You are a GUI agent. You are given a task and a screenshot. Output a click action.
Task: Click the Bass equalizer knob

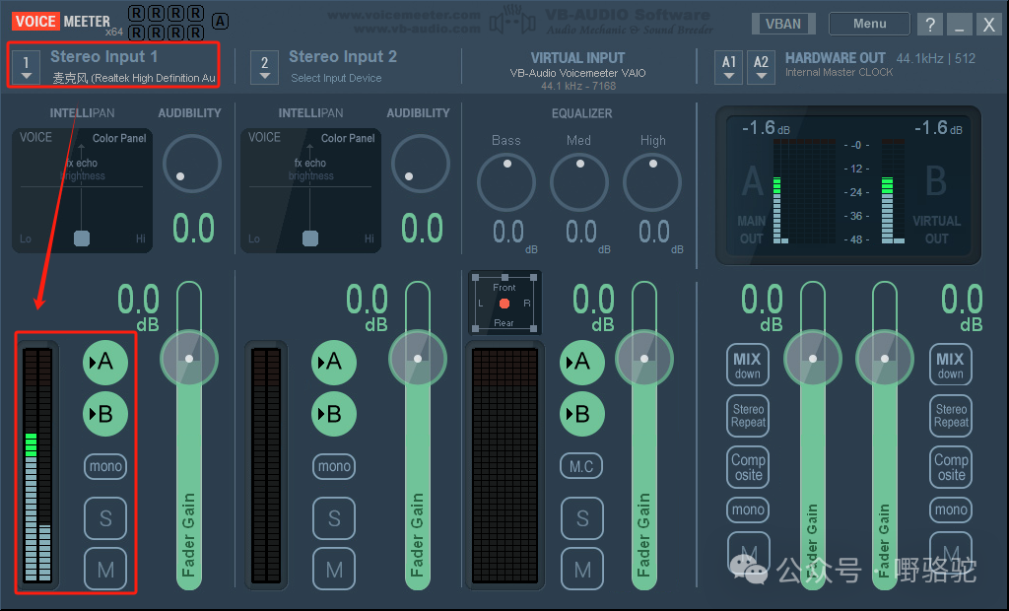[x=505, y=182]
